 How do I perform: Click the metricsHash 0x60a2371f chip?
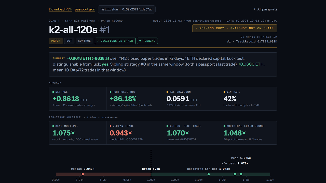click(127, 9)
